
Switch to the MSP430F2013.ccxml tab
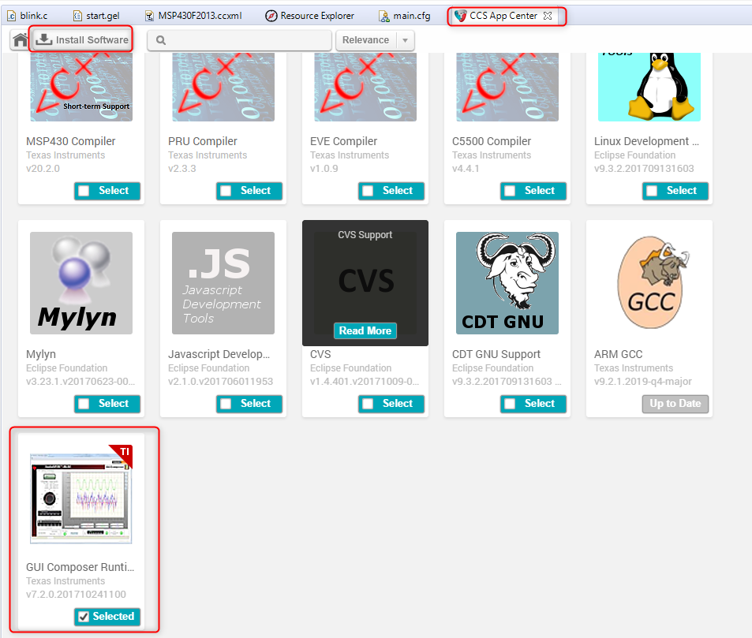tap(193, 16)
